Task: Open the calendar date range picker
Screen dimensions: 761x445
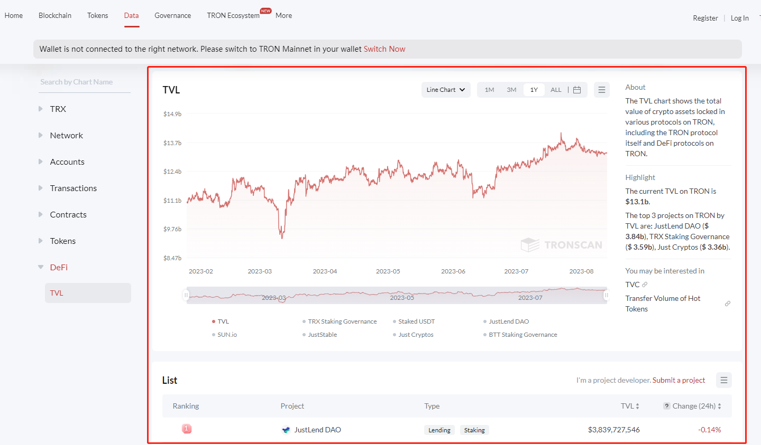Action: point(577,90)
